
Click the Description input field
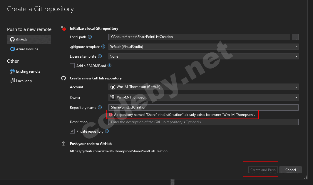click(203, 122)
